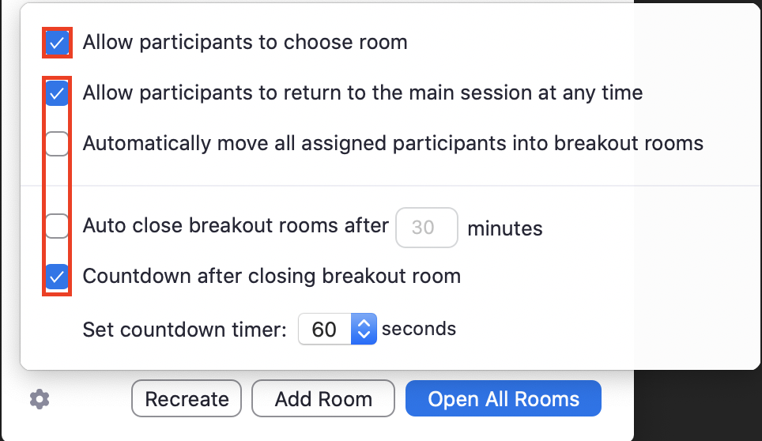Click the Add Room button
Viewport: 762px width, 441px height.
323,399
